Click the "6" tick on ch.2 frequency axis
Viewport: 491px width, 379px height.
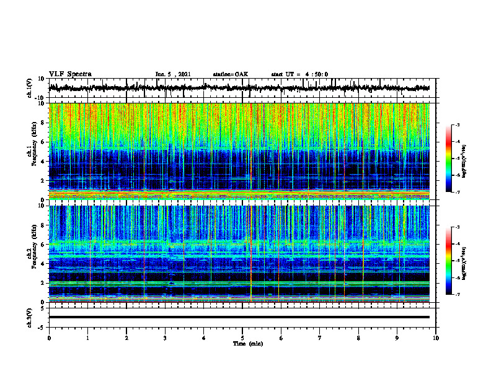pyautogui.click(x=43, y=245)
